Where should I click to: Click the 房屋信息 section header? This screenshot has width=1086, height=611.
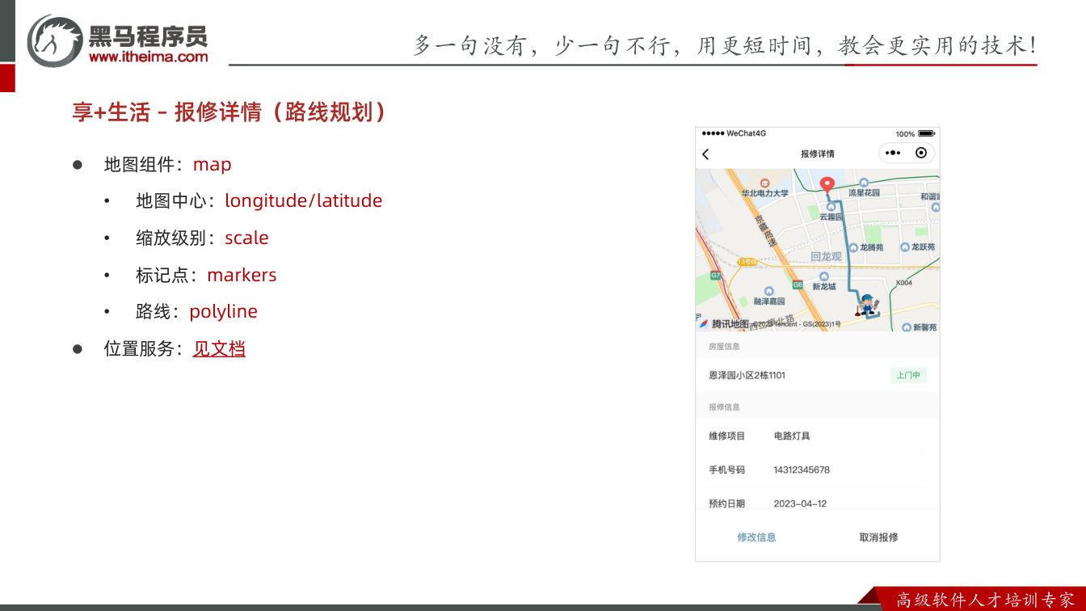click(724, 347)
